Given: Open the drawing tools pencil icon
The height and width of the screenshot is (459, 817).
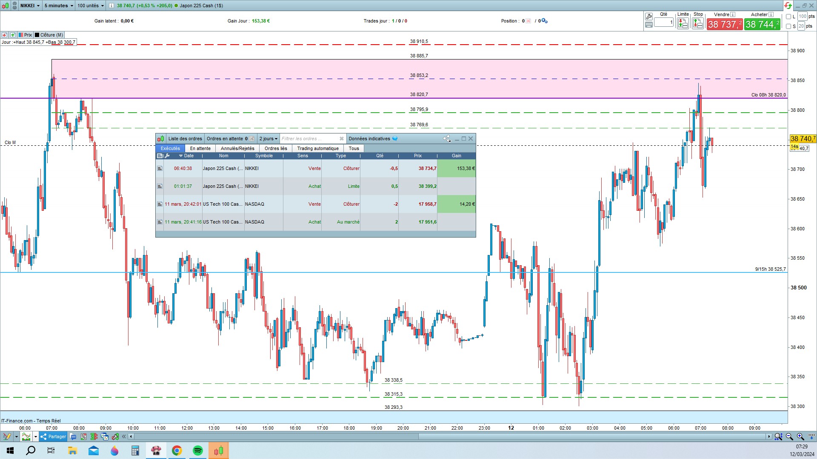Looking at the screenshot, I should [7, 436].
